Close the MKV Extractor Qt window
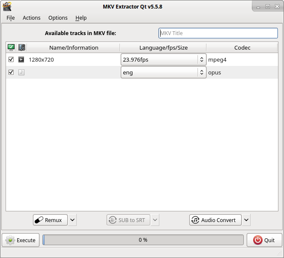Image resolution: width=284 pixels, height=258 pixels. (277, 6)
